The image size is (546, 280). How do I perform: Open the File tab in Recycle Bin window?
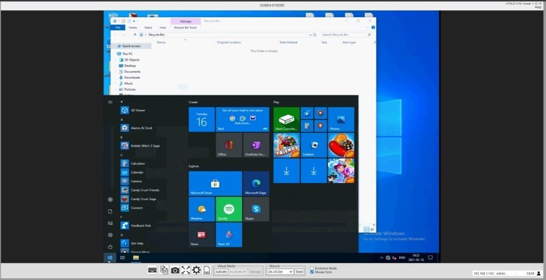pyautogui.click(x=118, y=27)
